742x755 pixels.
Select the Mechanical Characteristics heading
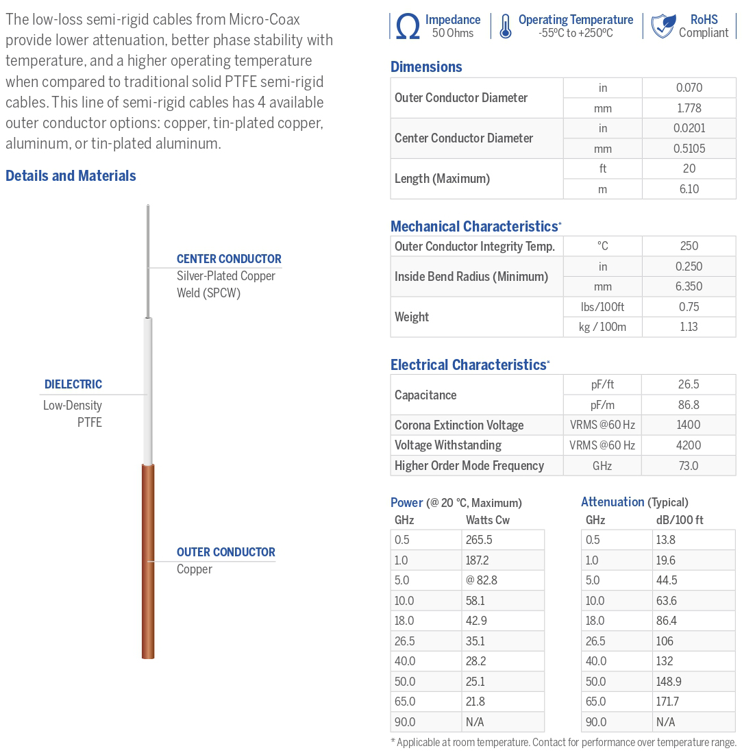pos(474,226)
